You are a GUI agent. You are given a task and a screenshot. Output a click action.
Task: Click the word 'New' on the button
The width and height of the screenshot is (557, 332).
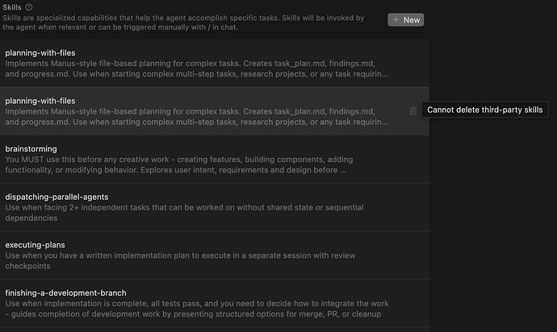click(412, 20)
